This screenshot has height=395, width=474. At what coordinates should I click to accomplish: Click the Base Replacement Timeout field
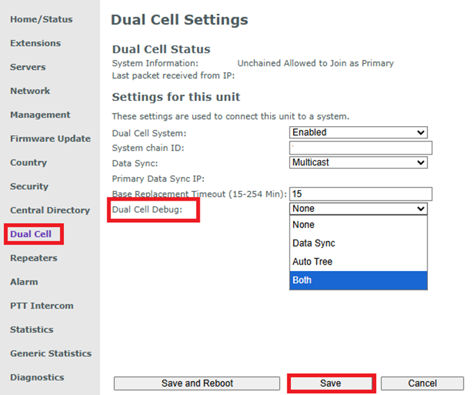click(x=361, y=194)
